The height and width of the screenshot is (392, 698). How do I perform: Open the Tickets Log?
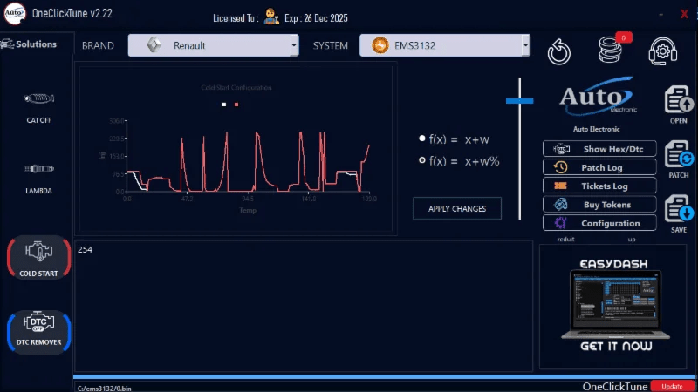[x=599, y=186]
